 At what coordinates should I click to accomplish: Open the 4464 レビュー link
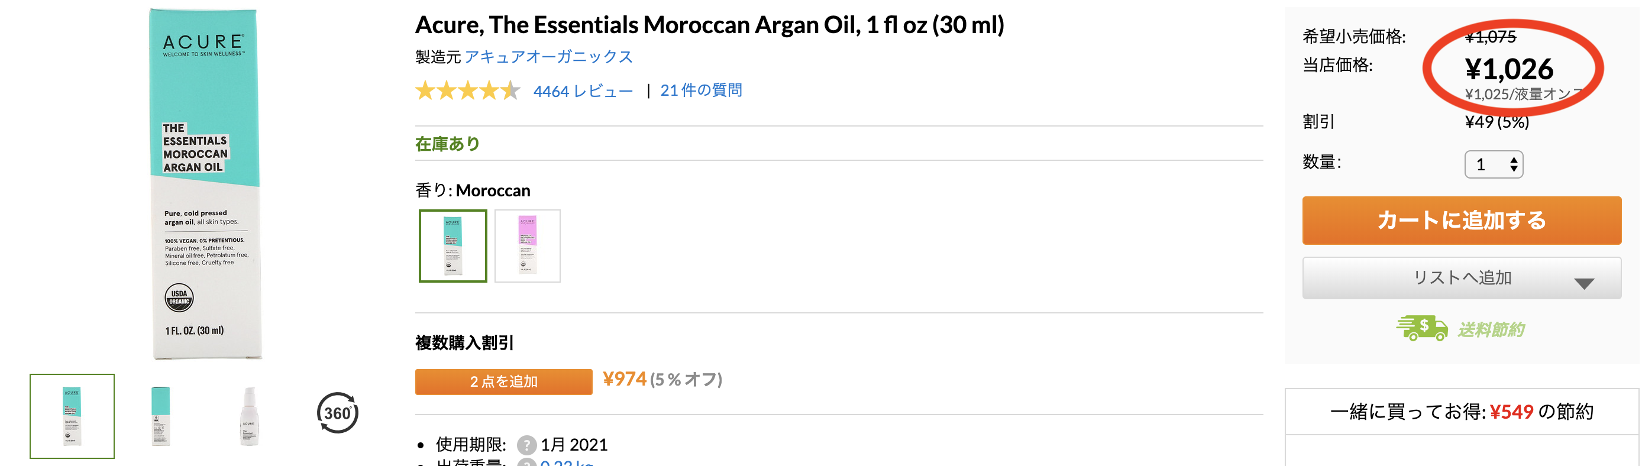coord(583,91)
